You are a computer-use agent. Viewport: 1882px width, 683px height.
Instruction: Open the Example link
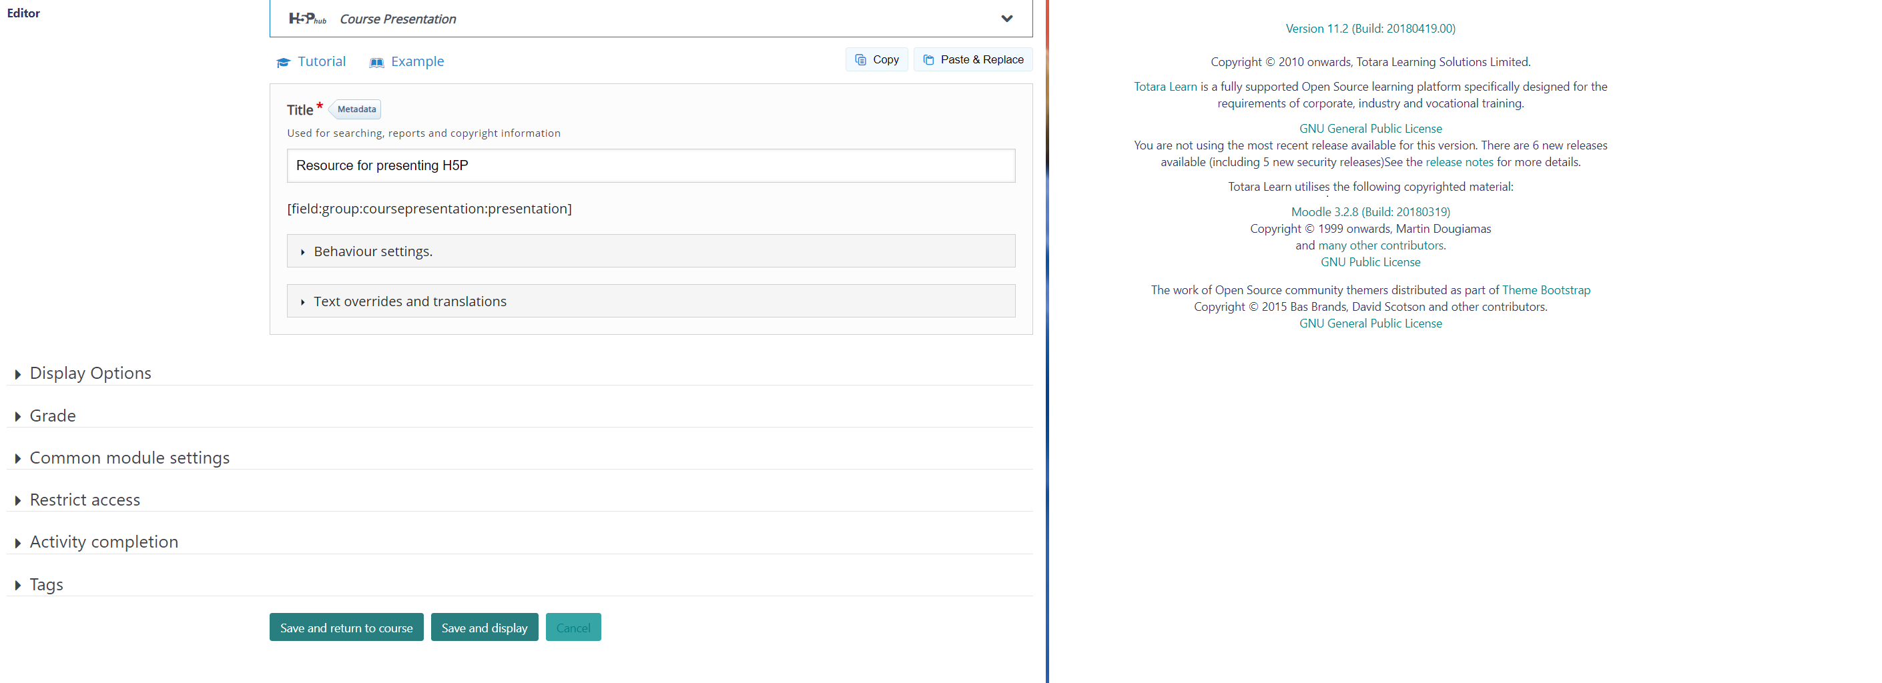tap(417, 61)
